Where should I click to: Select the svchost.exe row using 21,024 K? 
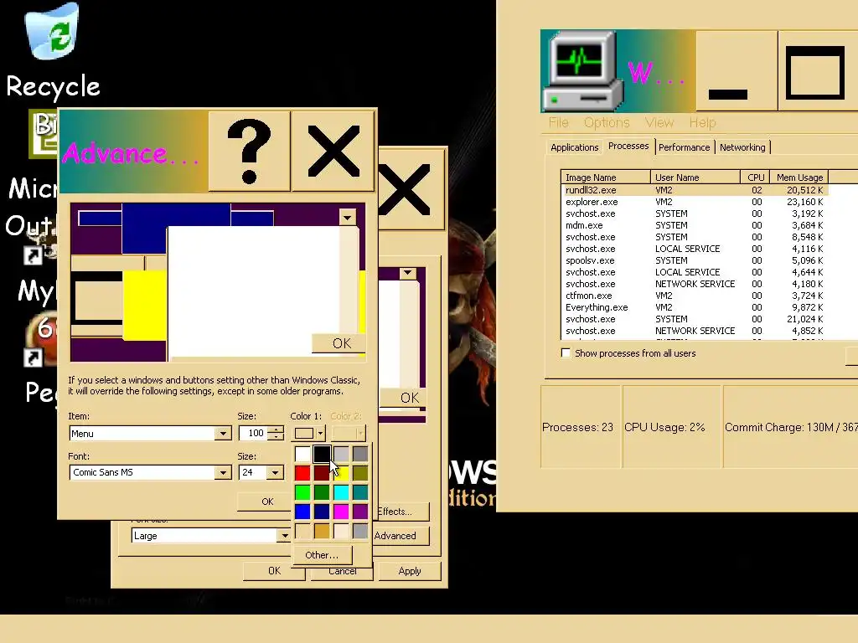coord(695,319)
